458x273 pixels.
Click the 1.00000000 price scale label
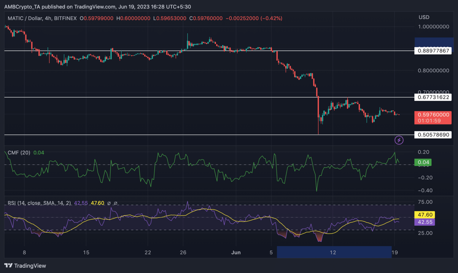click(434, 26)
